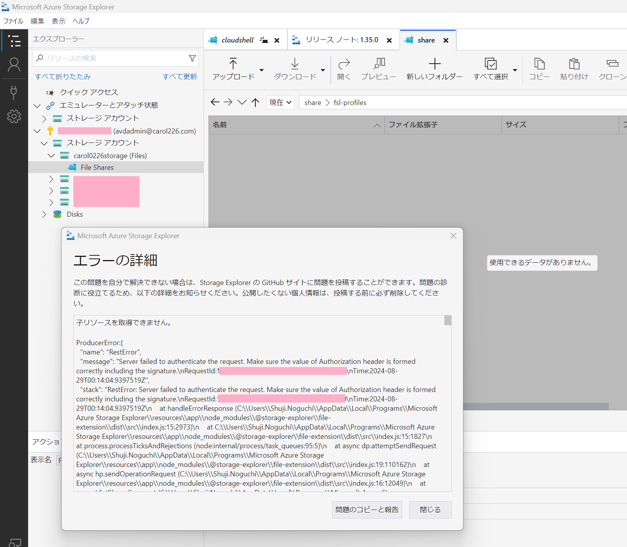
Task: Select the Disks tree item
Action: (75, 214)
